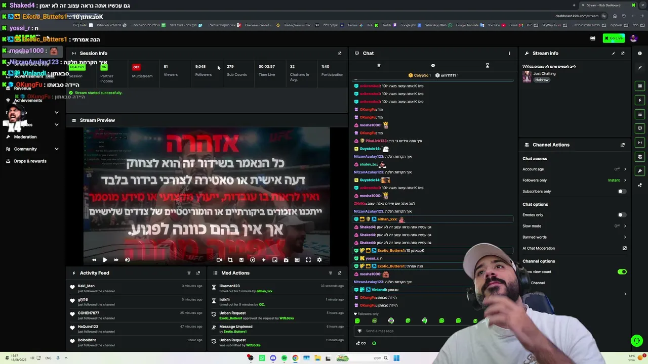Open Moderation in left sidebar
This screenshot has width=648, height=364.
(33, 137)
